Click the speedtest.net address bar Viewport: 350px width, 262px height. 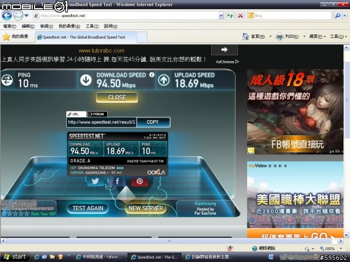126,16
